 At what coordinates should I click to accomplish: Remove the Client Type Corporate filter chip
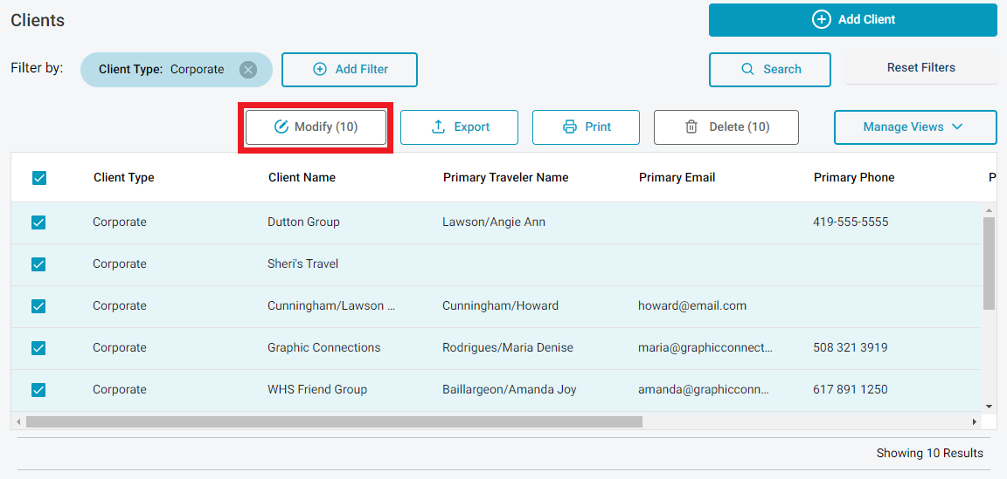pos(248,70)
